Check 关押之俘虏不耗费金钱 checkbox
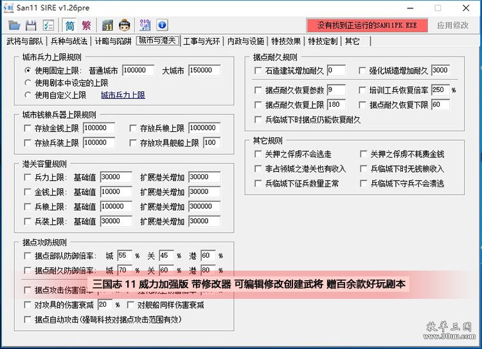 point(364,154)
